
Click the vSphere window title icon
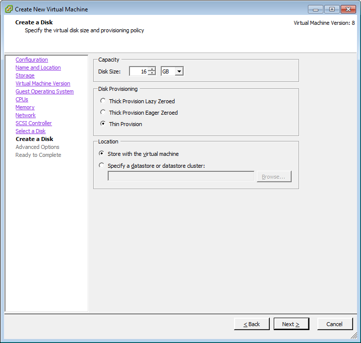(9, 9)
